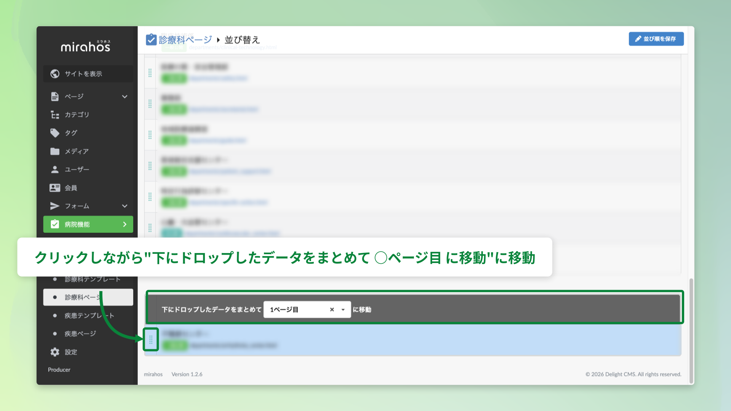
Task: Click the 設定 gear icon
Action: point(55,352)
